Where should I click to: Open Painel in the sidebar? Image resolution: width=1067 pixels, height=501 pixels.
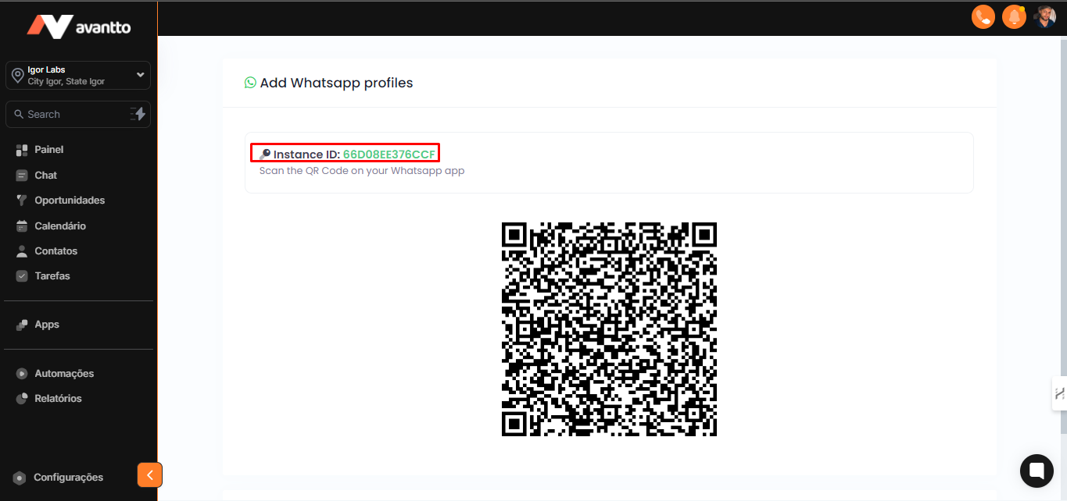click(48, 150)
